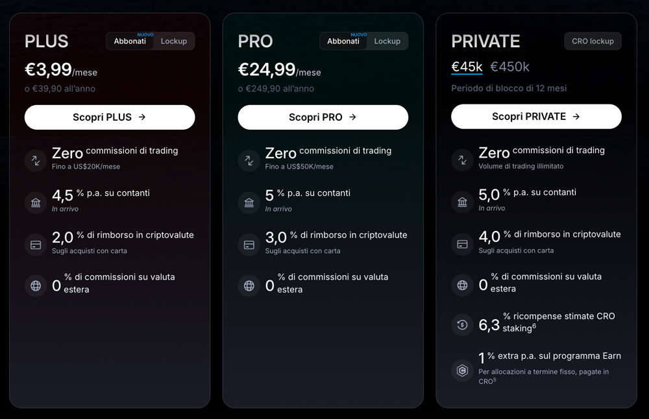The image size is (649, 419).
Task: Click the globe currency icon in PLUS
Action: click(x=35, y=285)
